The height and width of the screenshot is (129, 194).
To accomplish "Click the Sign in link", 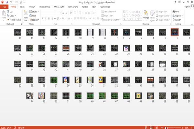I will pyautogui.click(x=187, y=7).
